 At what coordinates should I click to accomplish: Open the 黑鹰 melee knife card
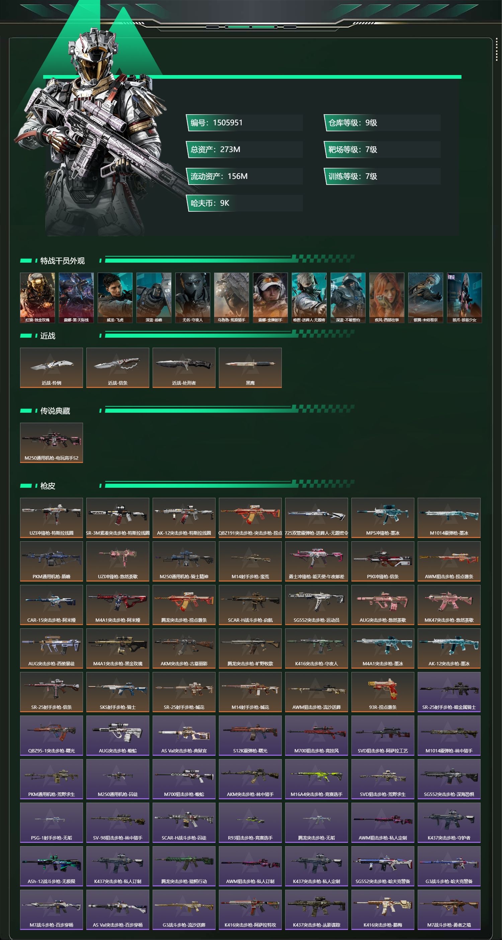click(250, 367)
